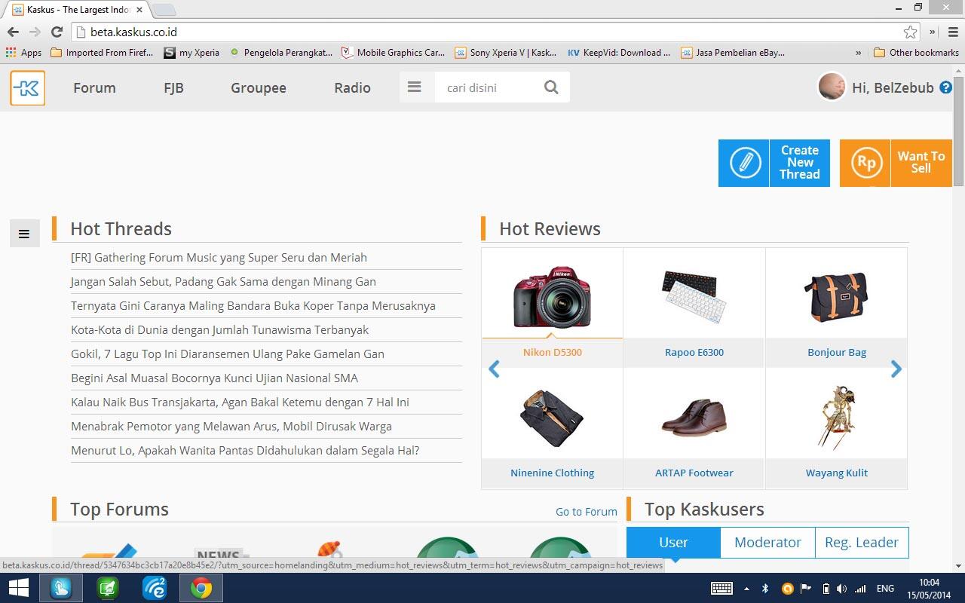Click the pencil Create New Thread icon
965x603 pixels.
744,163
